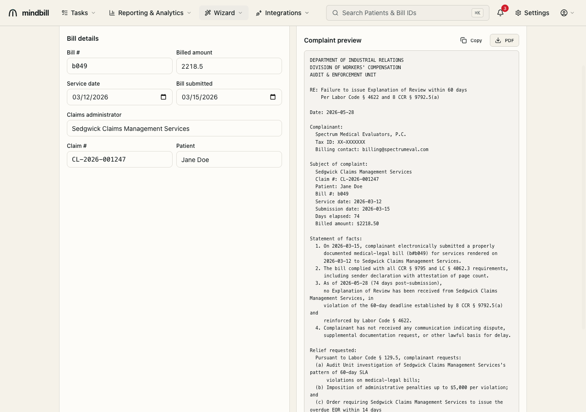Click 'DEPARTMENT OF INDUSTRIAL RELATIONS' line

pos(357,60)
